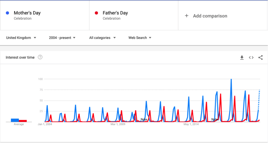Click the Celebration subtitle under Father's Day

(112, 18)
